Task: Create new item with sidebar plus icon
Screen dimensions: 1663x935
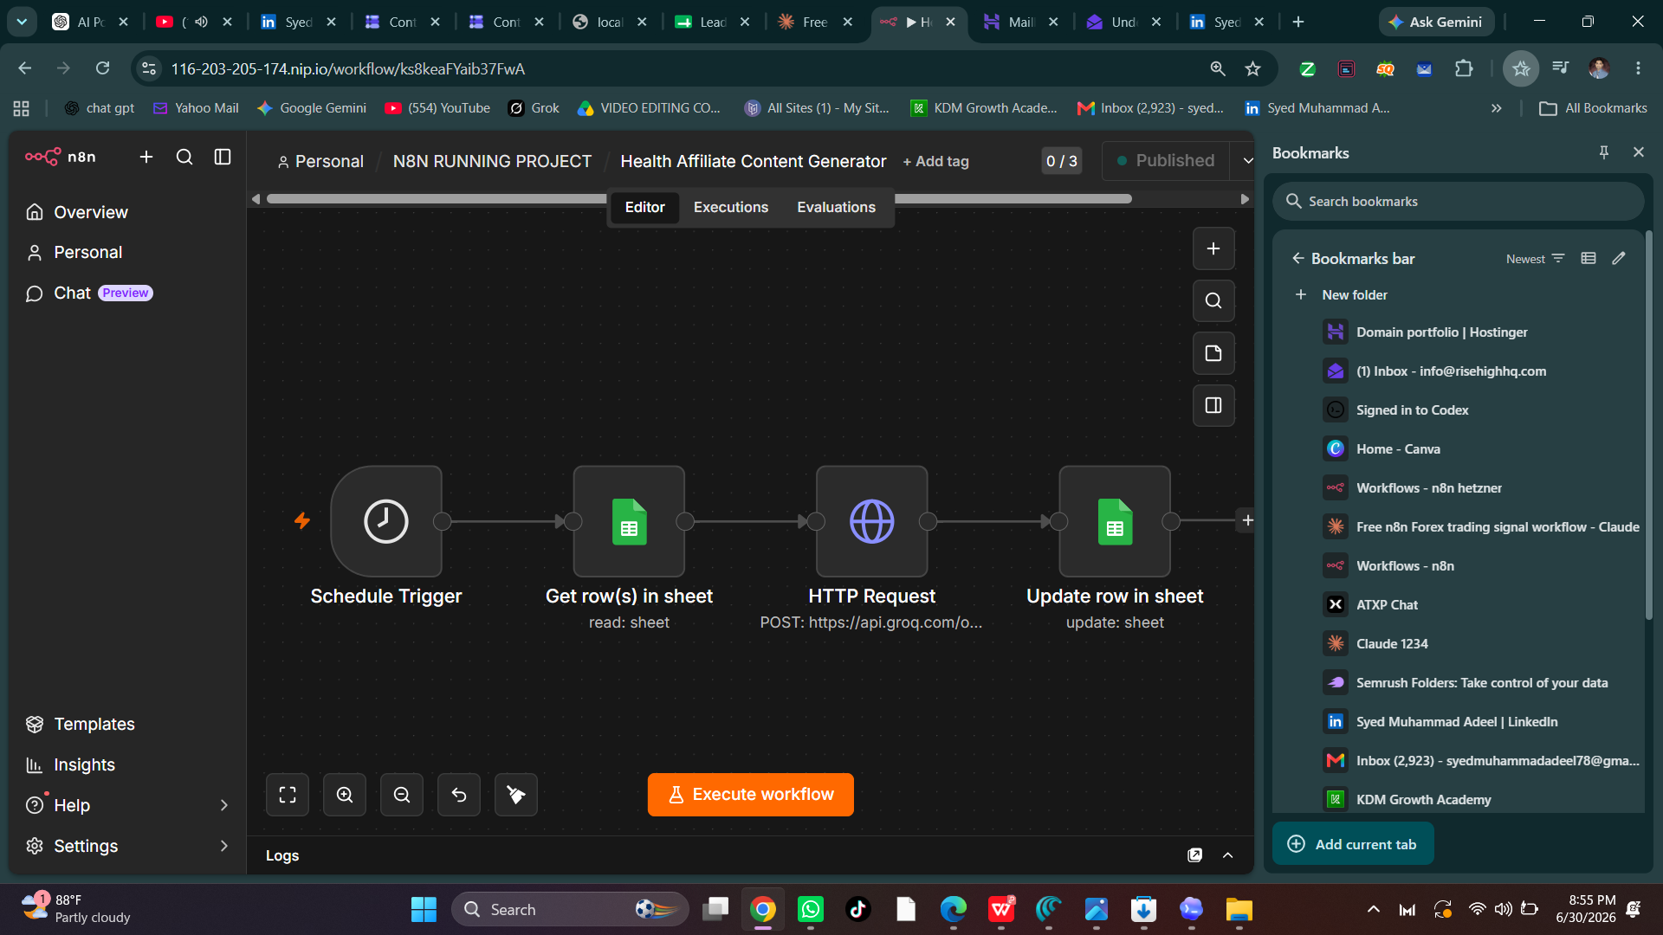Action: coord(146,157)
